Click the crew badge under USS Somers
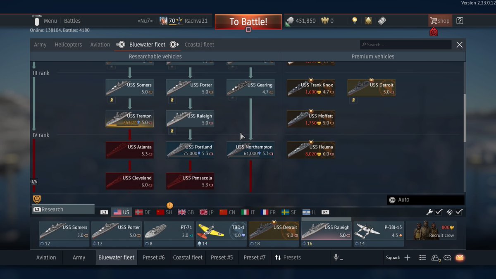This screenshot has height=279, width=496. pos(111,100)
